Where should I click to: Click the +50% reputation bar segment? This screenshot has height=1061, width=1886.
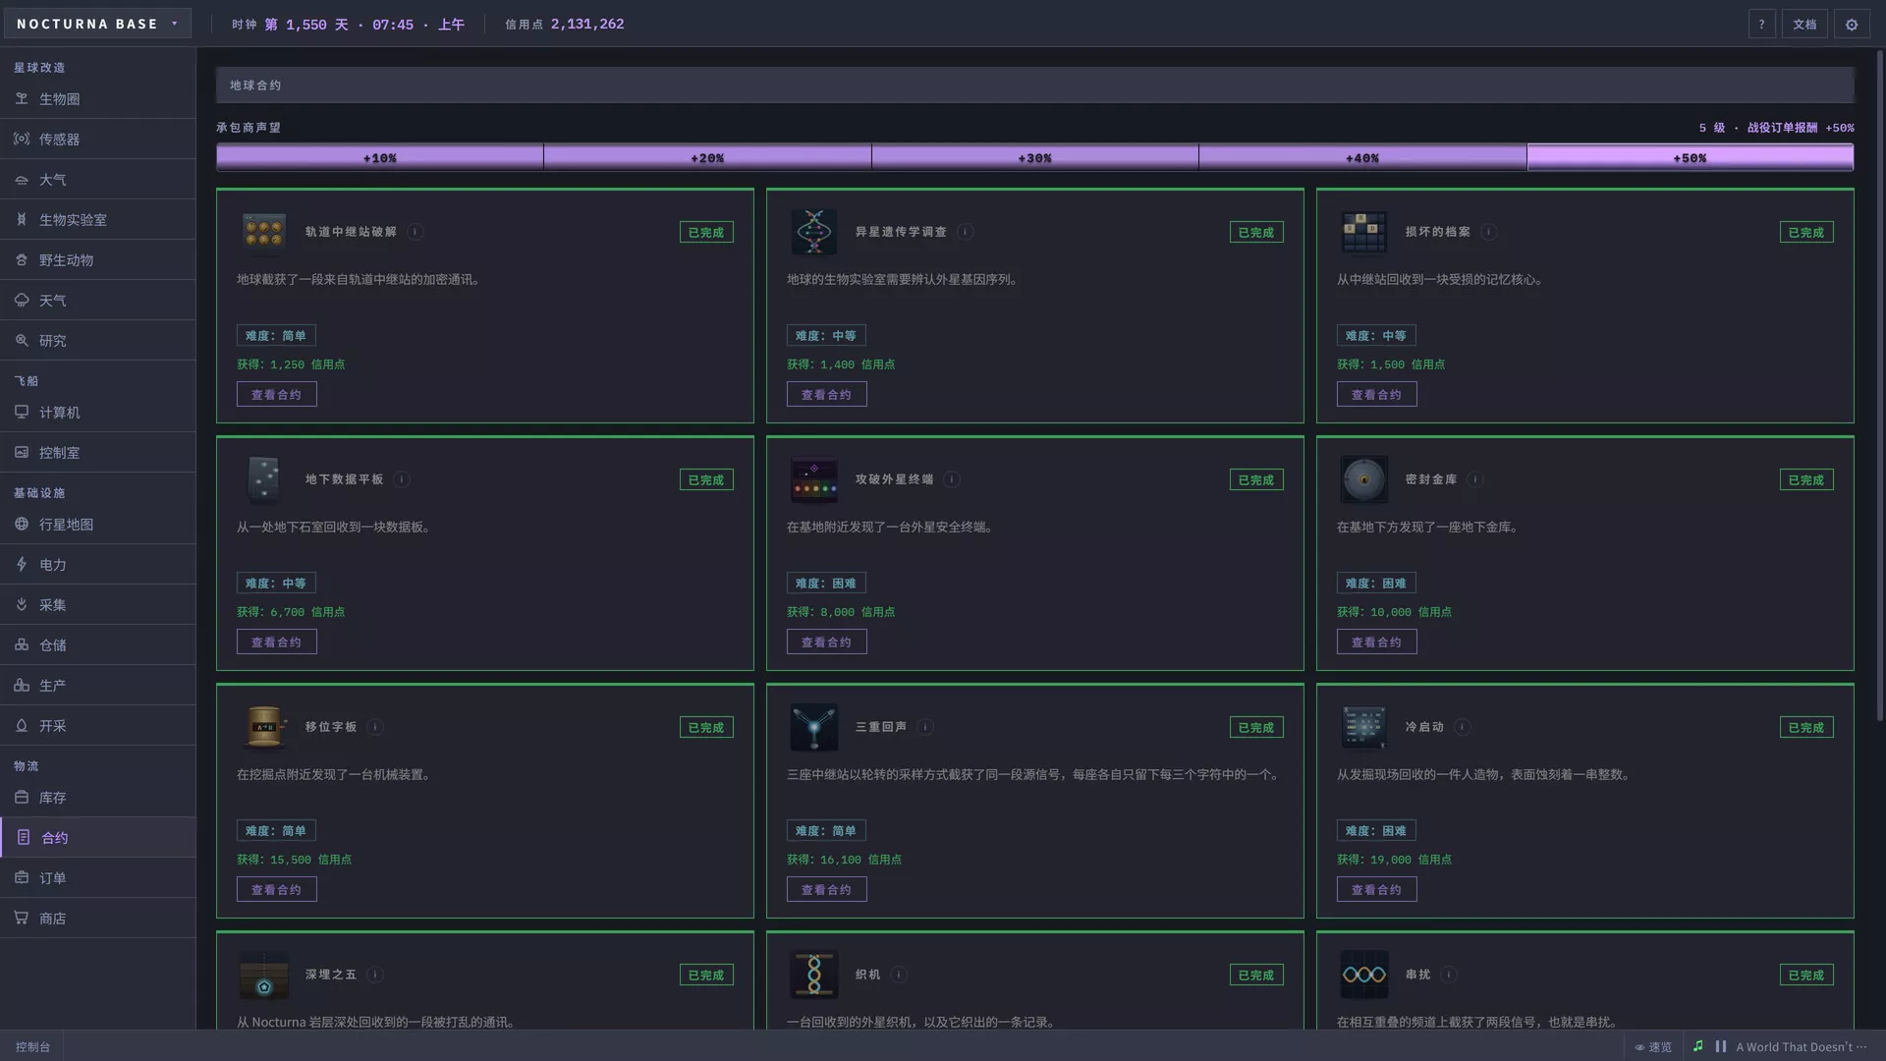(x=1691, y=157)
